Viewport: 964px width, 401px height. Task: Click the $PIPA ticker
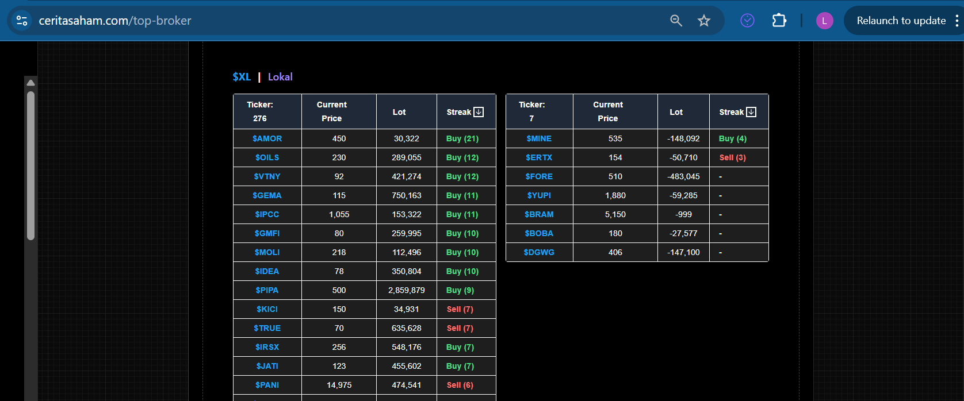coord(267,290)
